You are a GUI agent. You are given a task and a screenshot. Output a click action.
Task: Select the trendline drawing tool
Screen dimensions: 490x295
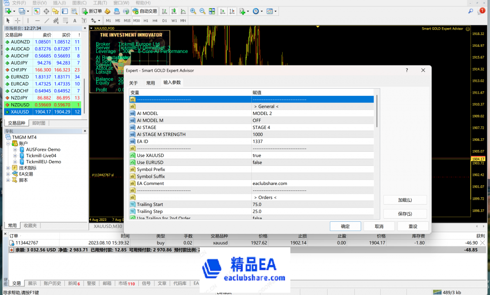(47, 20)
